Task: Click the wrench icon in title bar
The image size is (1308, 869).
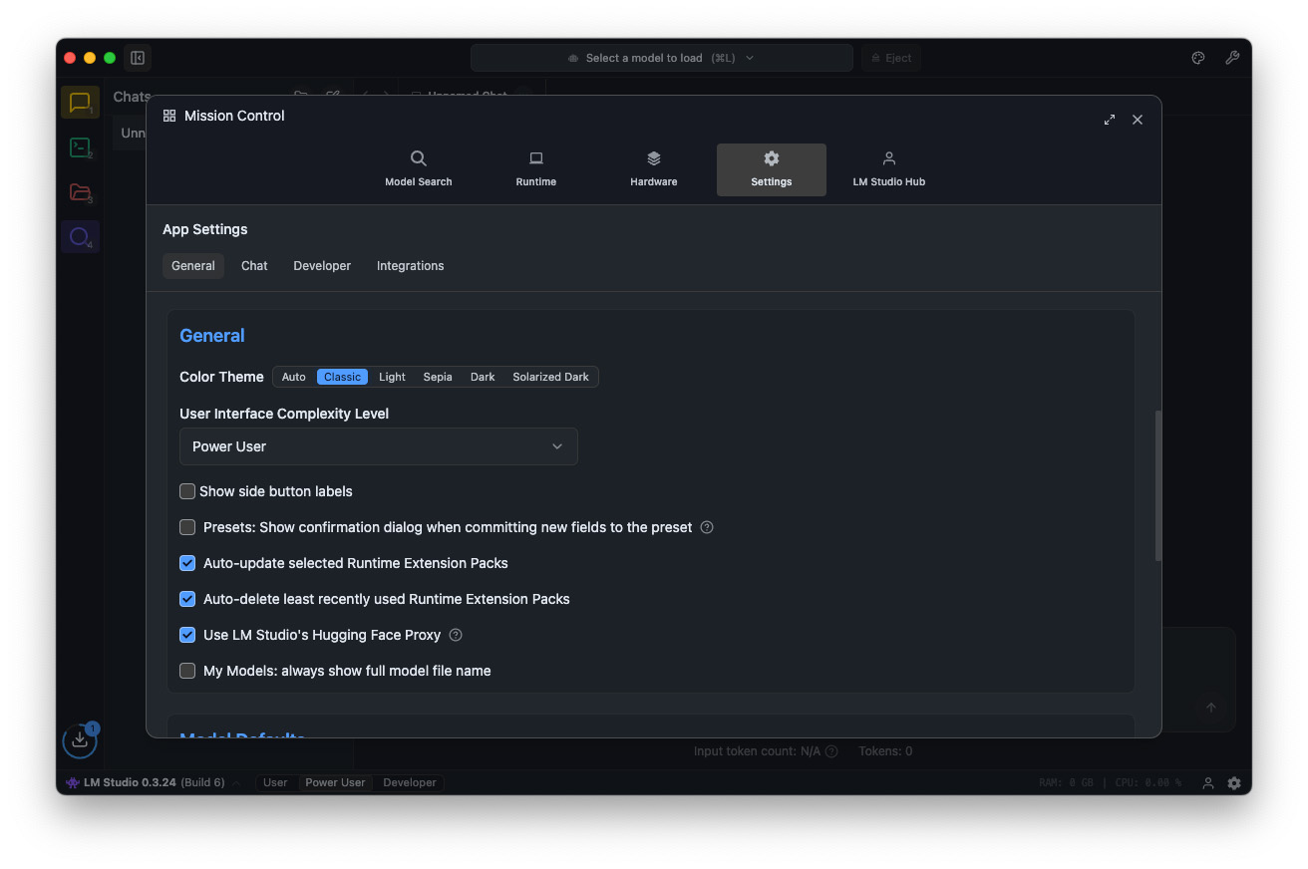Action: (1232, 58)
